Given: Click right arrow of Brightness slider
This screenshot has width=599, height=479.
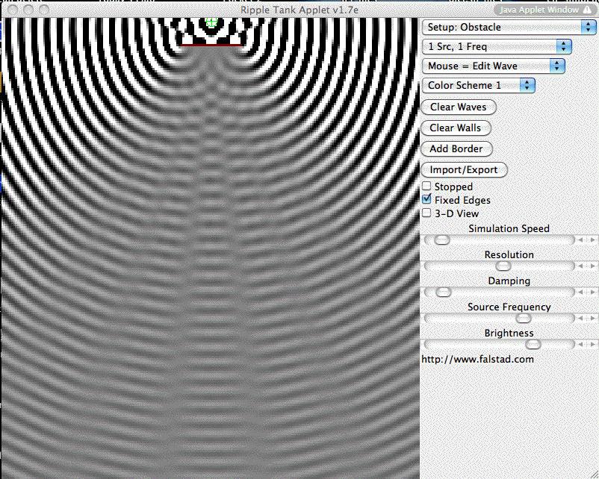Looking at the screenshot, I should tap(592, 345).
